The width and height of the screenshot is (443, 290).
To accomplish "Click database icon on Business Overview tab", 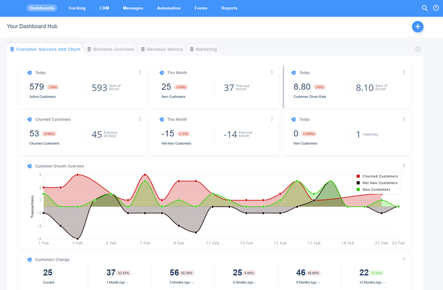I will tap(89, 49).
